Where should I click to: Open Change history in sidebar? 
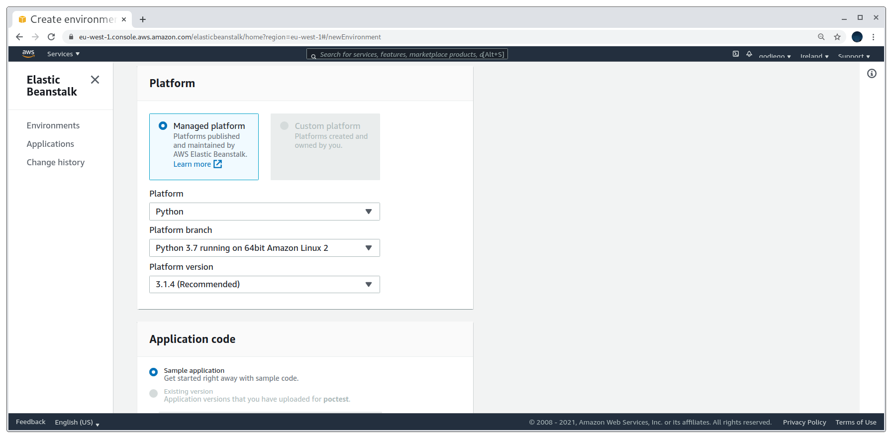[56, 162]
